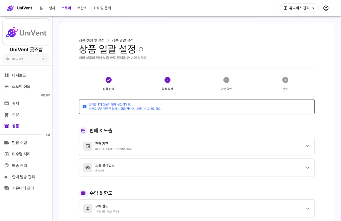Click the 현장 수령 truck icon
Screen dimensions: 341x221
click(7, 143)
